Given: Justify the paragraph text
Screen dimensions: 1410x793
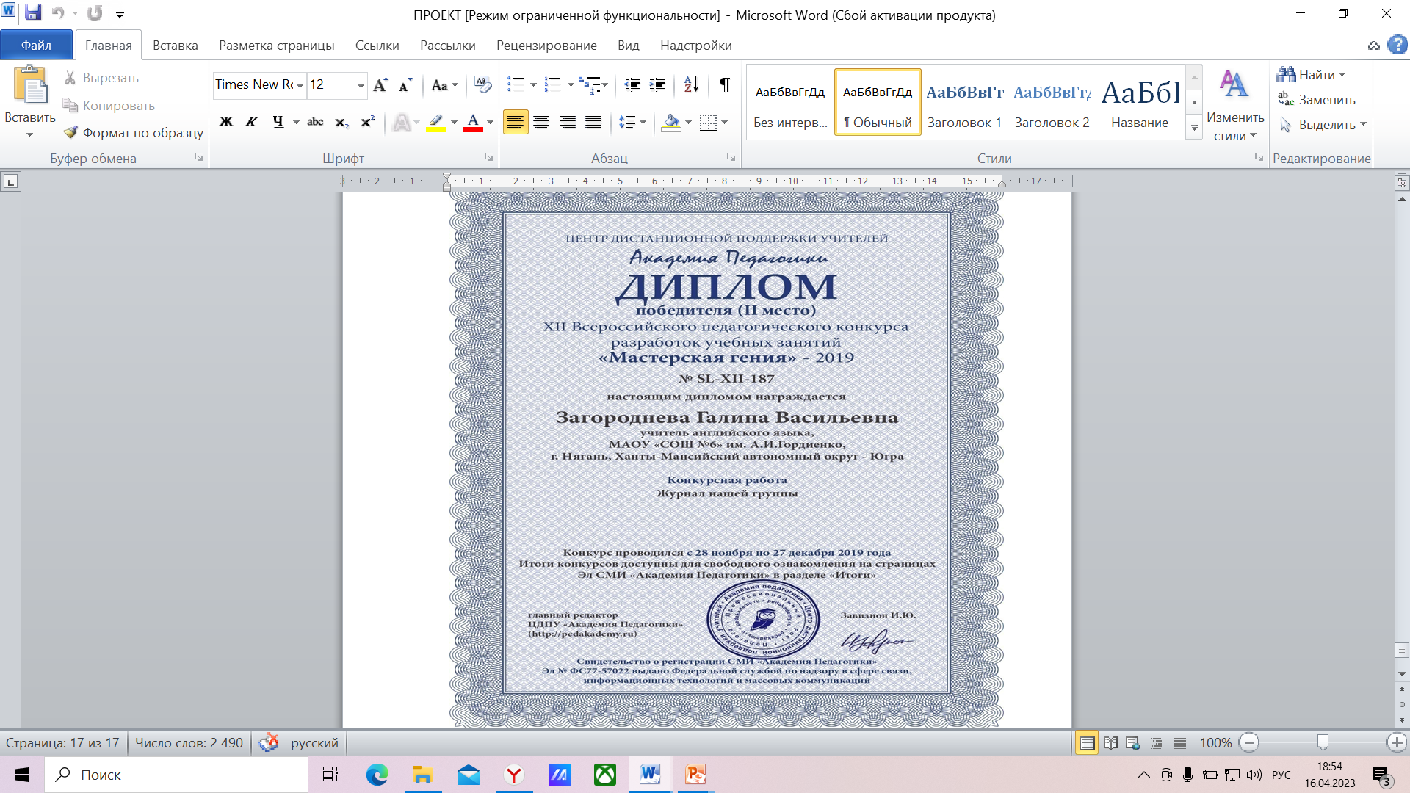Looking at the screenshot, I should point(593,122).
